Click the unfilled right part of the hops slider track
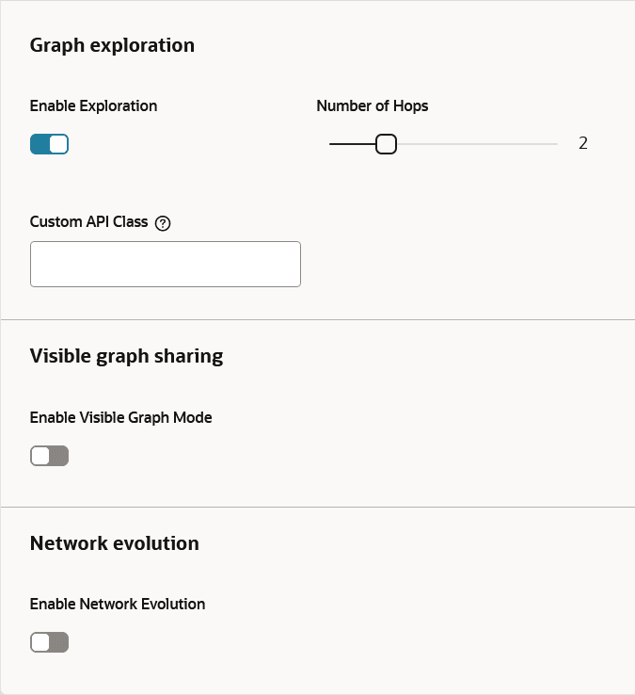 [x=477, y=144]
